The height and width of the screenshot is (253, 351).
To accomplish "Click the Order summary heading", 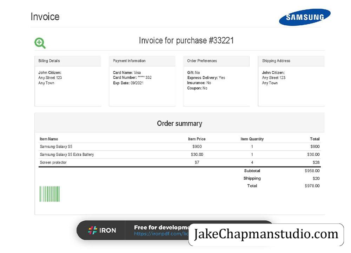I will point(179,123).
